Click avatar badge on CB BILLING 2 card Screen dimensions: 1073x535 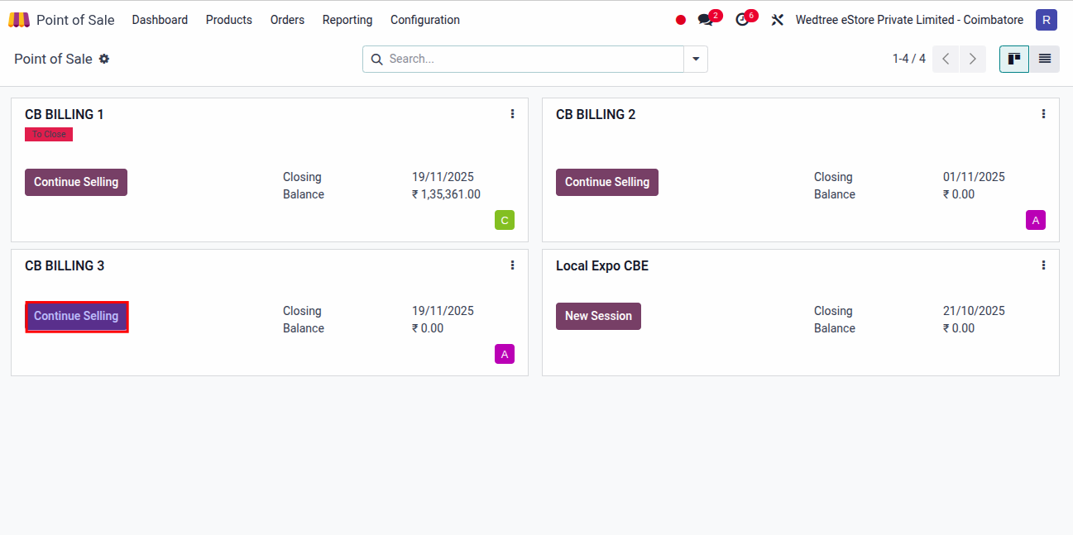[1035, 220]
